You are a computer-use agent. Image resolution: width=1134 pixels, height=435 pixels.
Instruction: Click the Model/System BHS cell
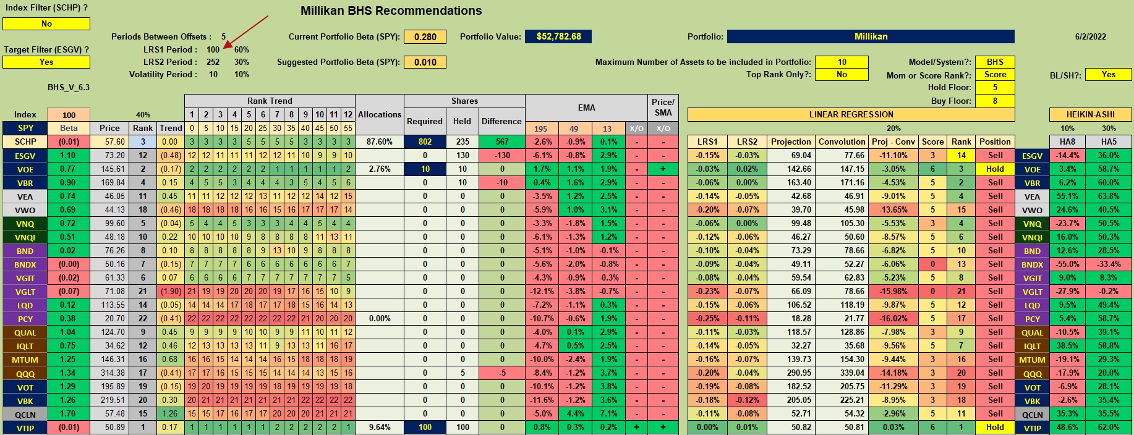pos(995,62)
